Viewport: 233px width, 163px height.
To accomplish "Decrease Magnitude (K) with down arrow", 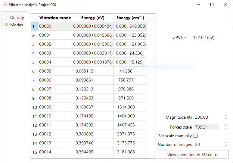I will (x=226, y=118).
